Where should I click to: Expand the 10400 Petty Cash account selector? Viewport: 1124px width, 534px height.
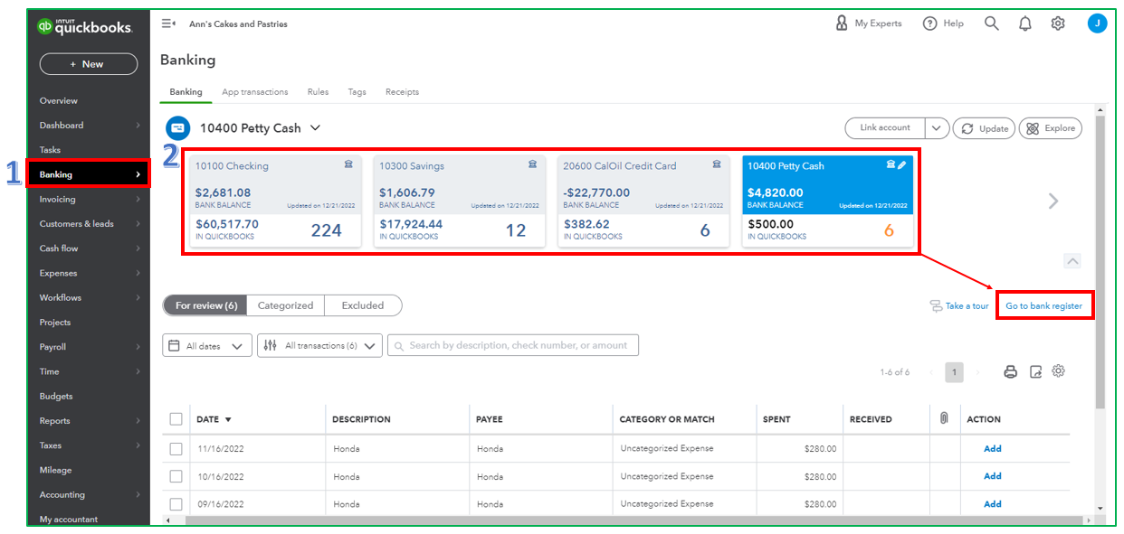pyautogui.click(x=315, y=128)
